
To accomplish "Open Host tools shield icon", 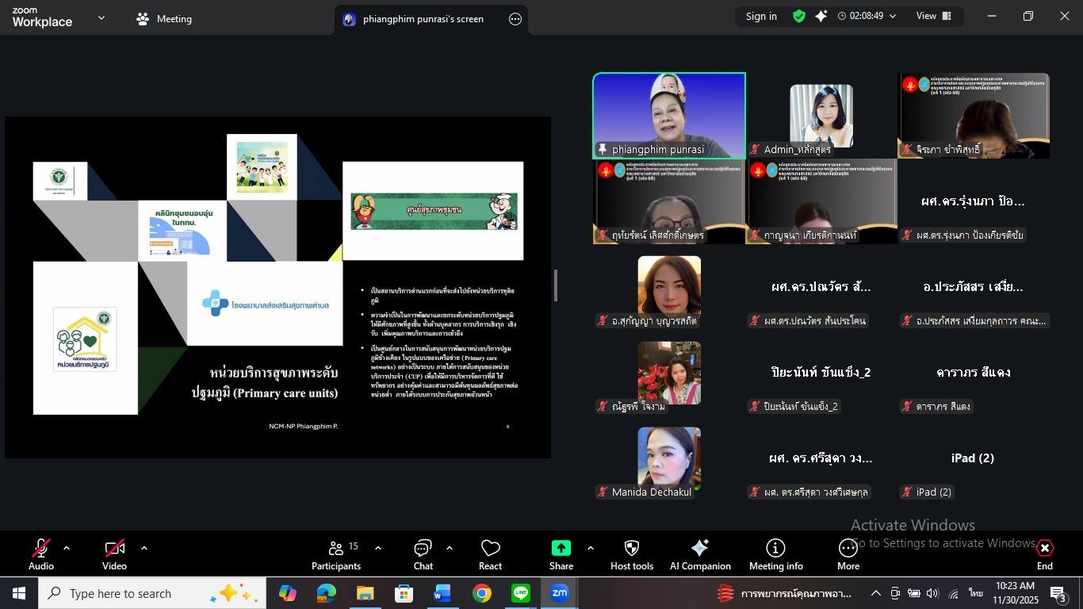I will pyautogui.click(x=631, y=554).
